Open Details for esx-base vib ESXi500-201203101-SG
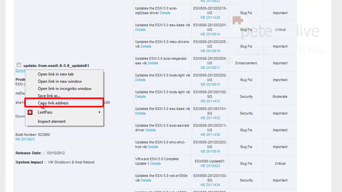The image size is (342, 192). [x=140, y=113]
